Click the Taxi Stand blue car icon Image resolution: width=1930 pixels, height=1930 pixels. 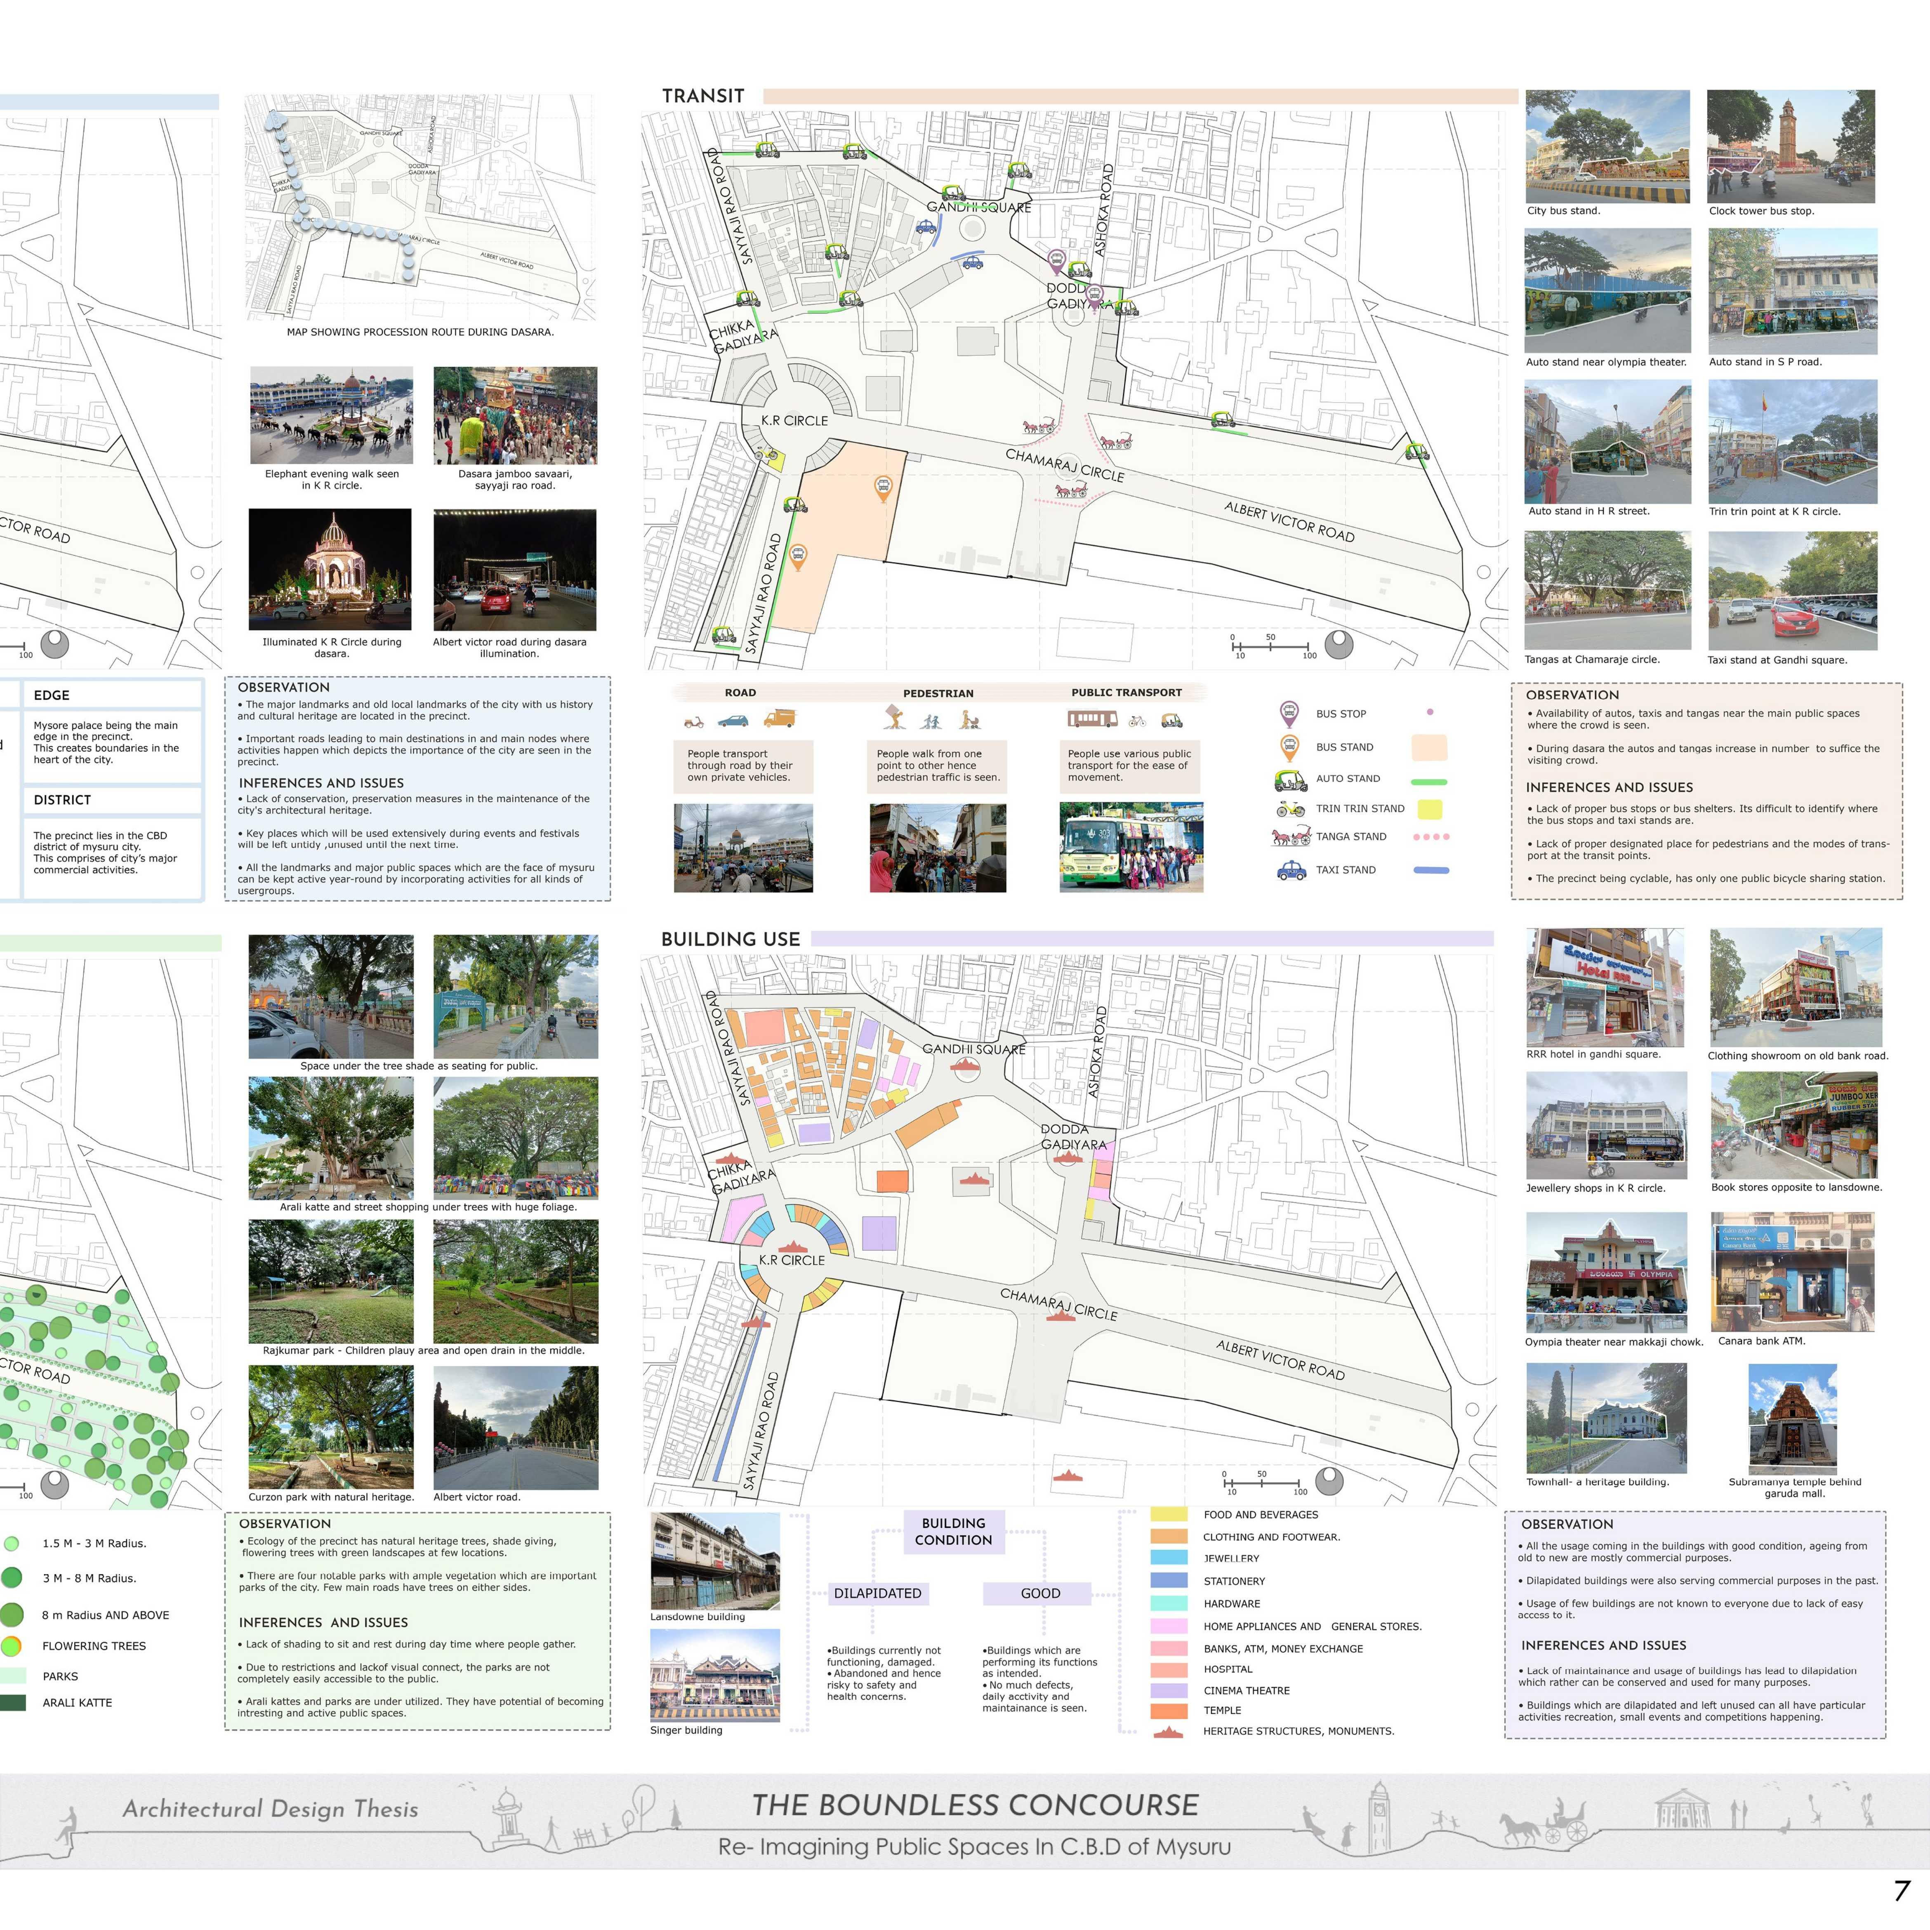(1291, 869)
